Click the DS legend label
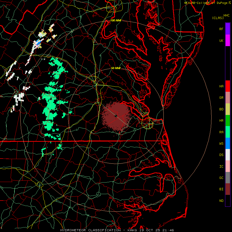 (221, 155)
